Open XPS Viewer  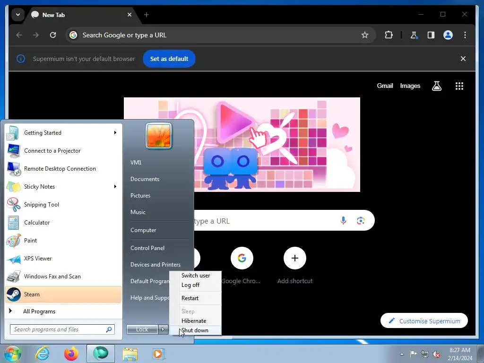click(63, 258)
